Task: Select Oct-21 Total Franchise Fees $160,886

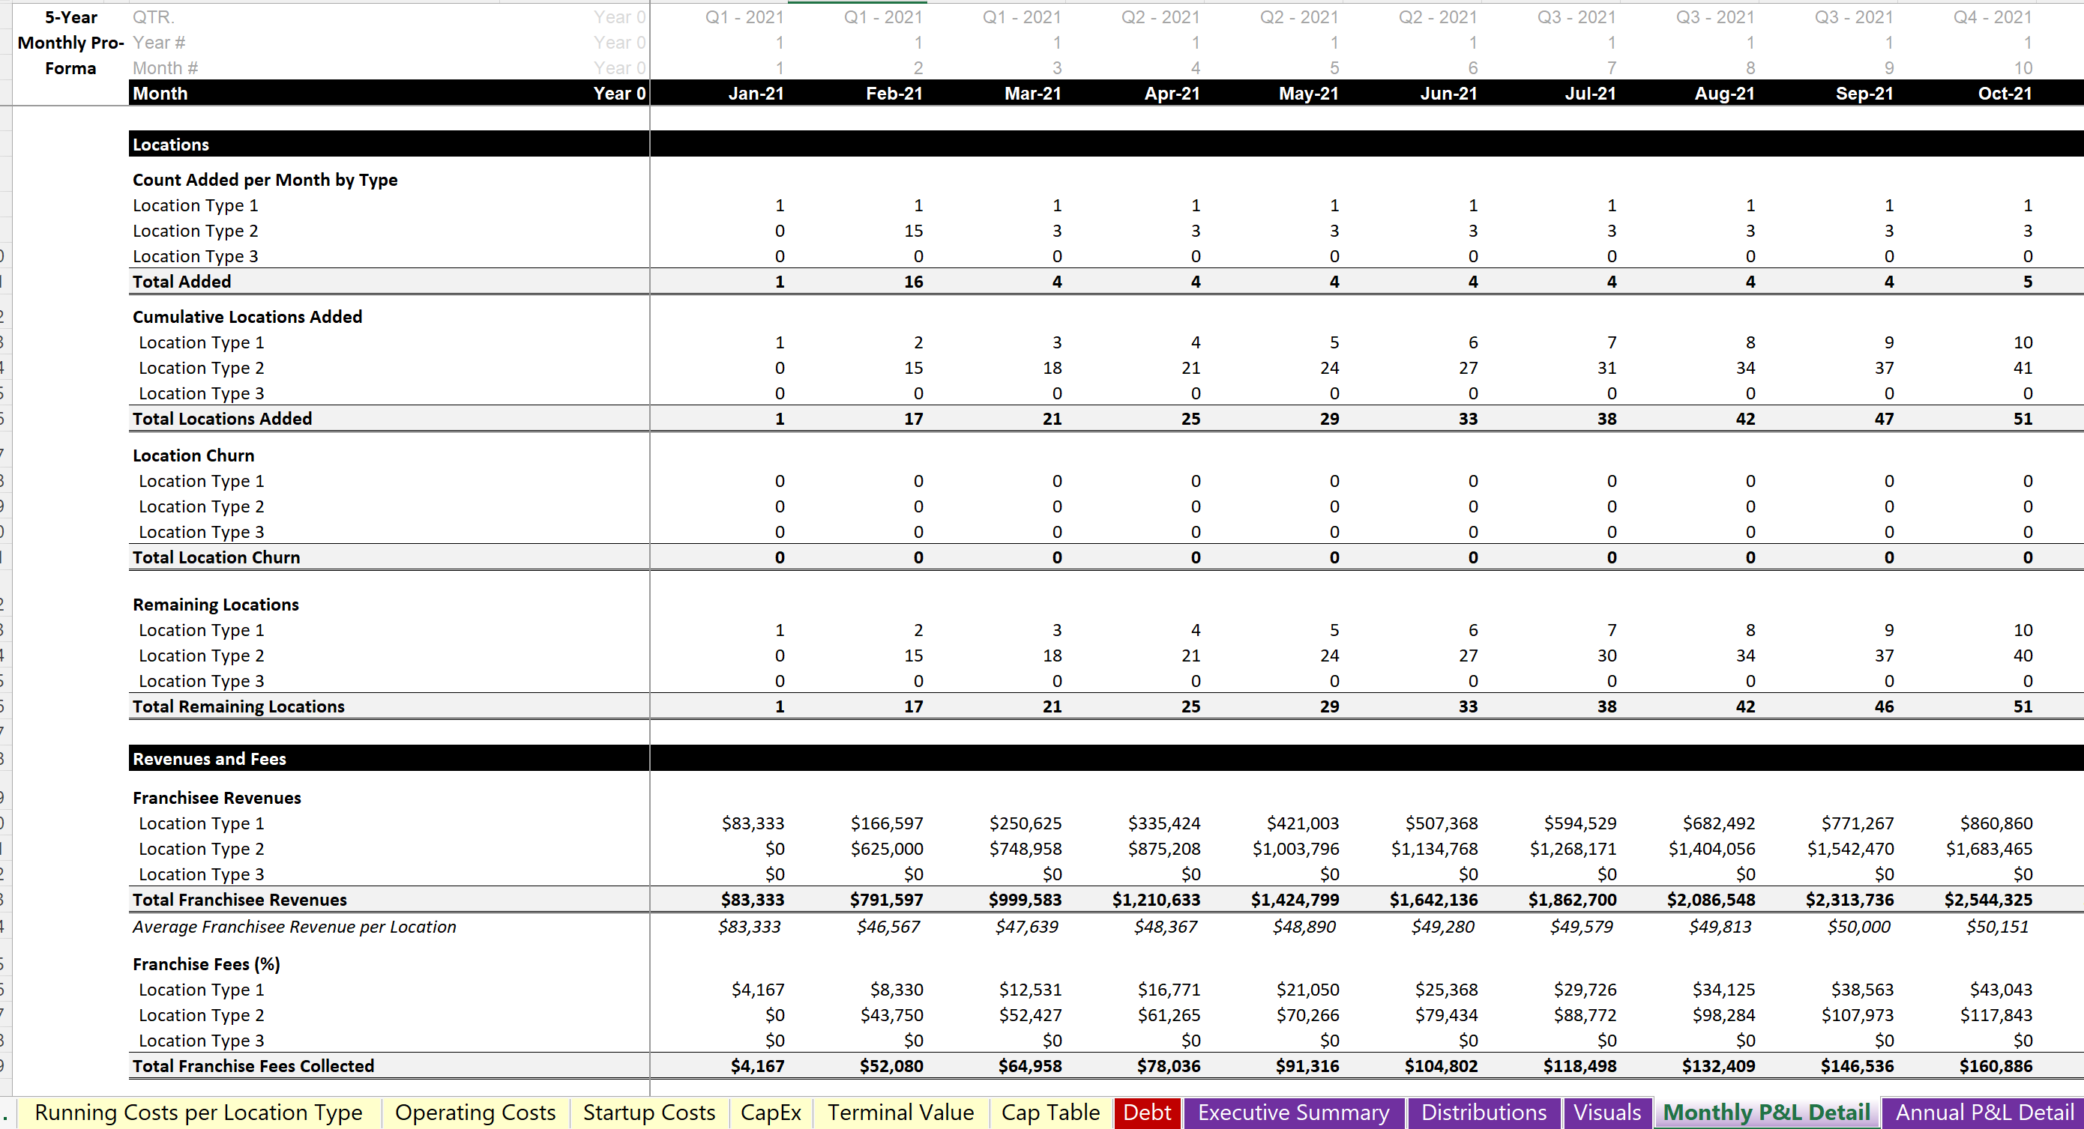Action: click(x=1996, y=1066)
